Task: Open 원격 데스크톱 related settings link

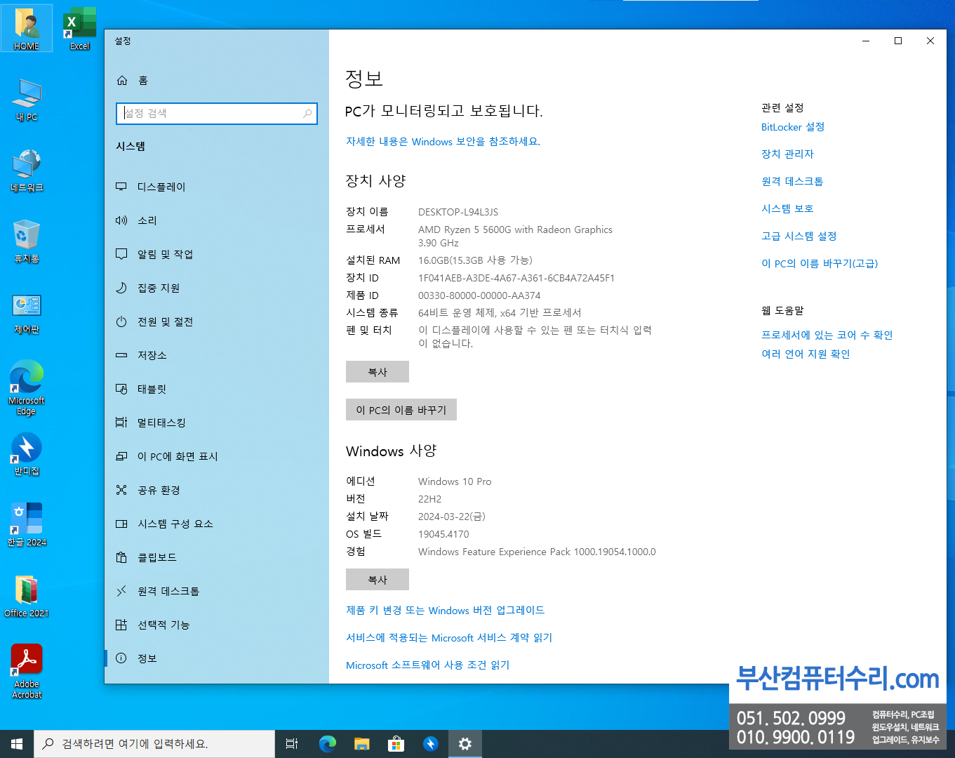Action: click(792, 181)
